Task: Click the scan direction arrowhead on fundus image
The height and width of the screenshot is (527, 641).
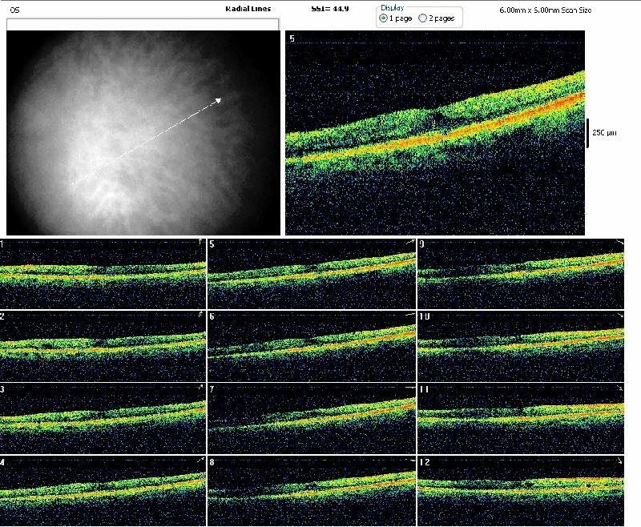Action: tap(218, 100)
